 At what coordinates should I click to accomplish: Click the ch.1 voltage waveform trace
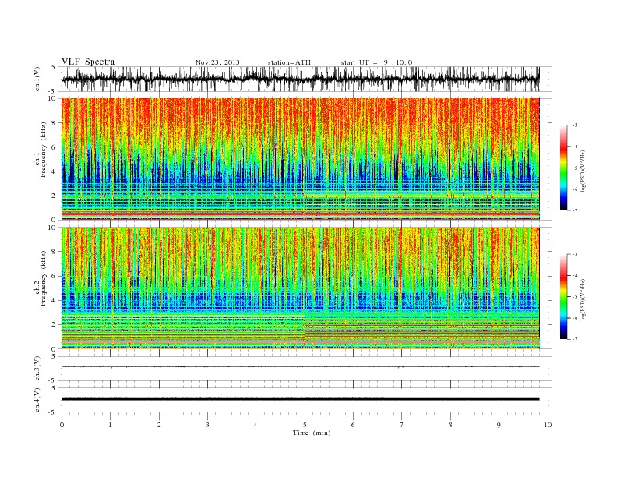click(x=300, y=79)
